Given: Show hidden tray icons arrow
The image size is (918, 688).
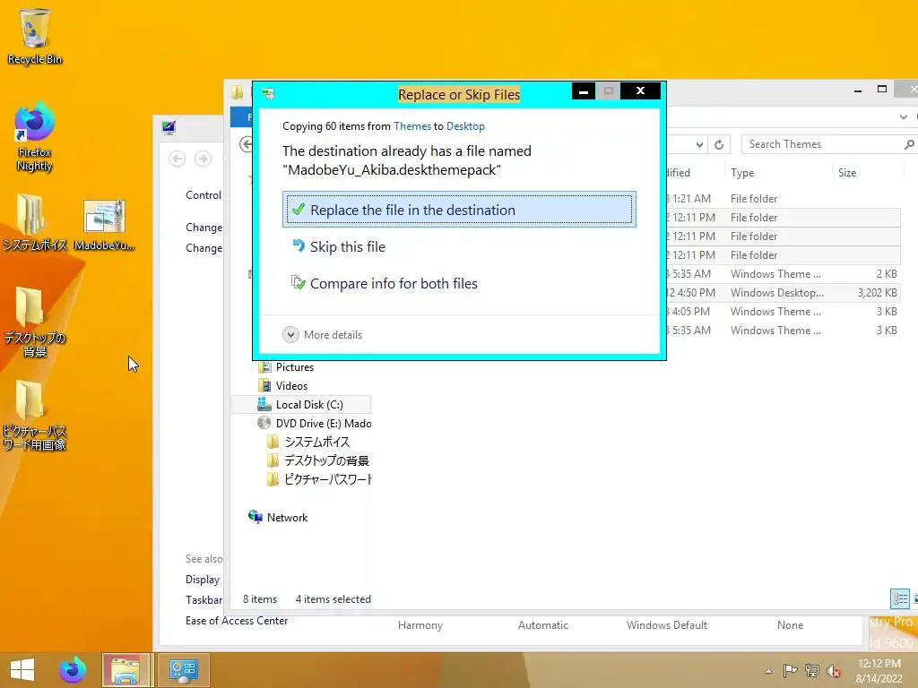Looking at the screenshot, I should point(768,671).
